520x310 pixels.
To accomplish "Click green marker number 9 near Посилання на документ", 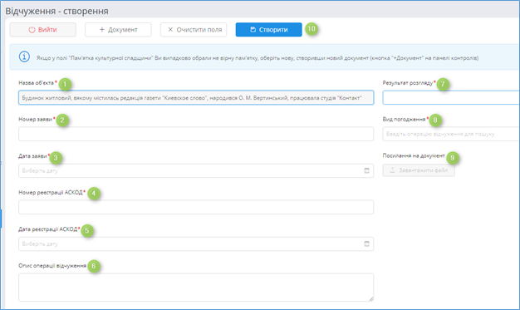I will [x=453, y=158].
